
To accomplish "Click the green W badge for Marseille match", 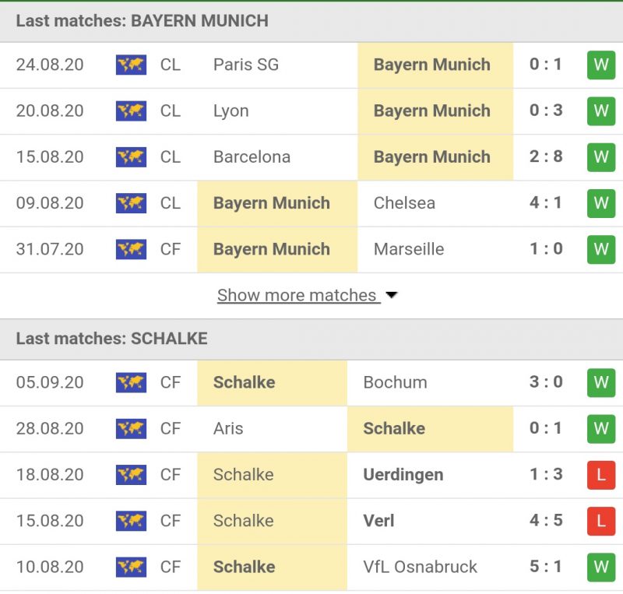I will [x=600, y=249].
